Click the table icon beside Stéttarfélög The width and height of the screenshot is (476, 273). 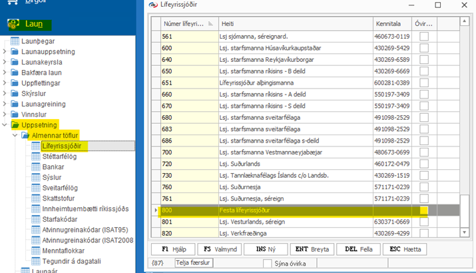[36, 156]
